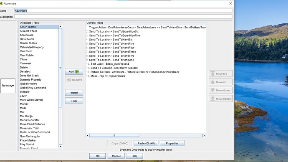The height and width of the screenshot is (162, 288).
Task: Click Move up button
Action: pyautogui.click(x=221, y=82)
